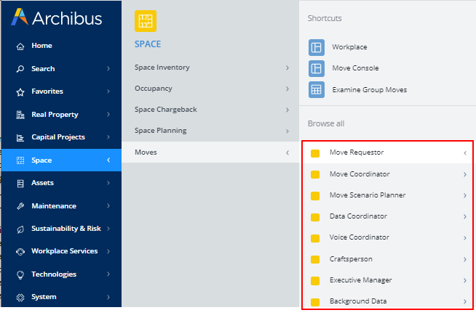The height and width of the screenshot is (318, 476).
Task: Click yellow square beside Craftsperson
Action: (315, 259)
